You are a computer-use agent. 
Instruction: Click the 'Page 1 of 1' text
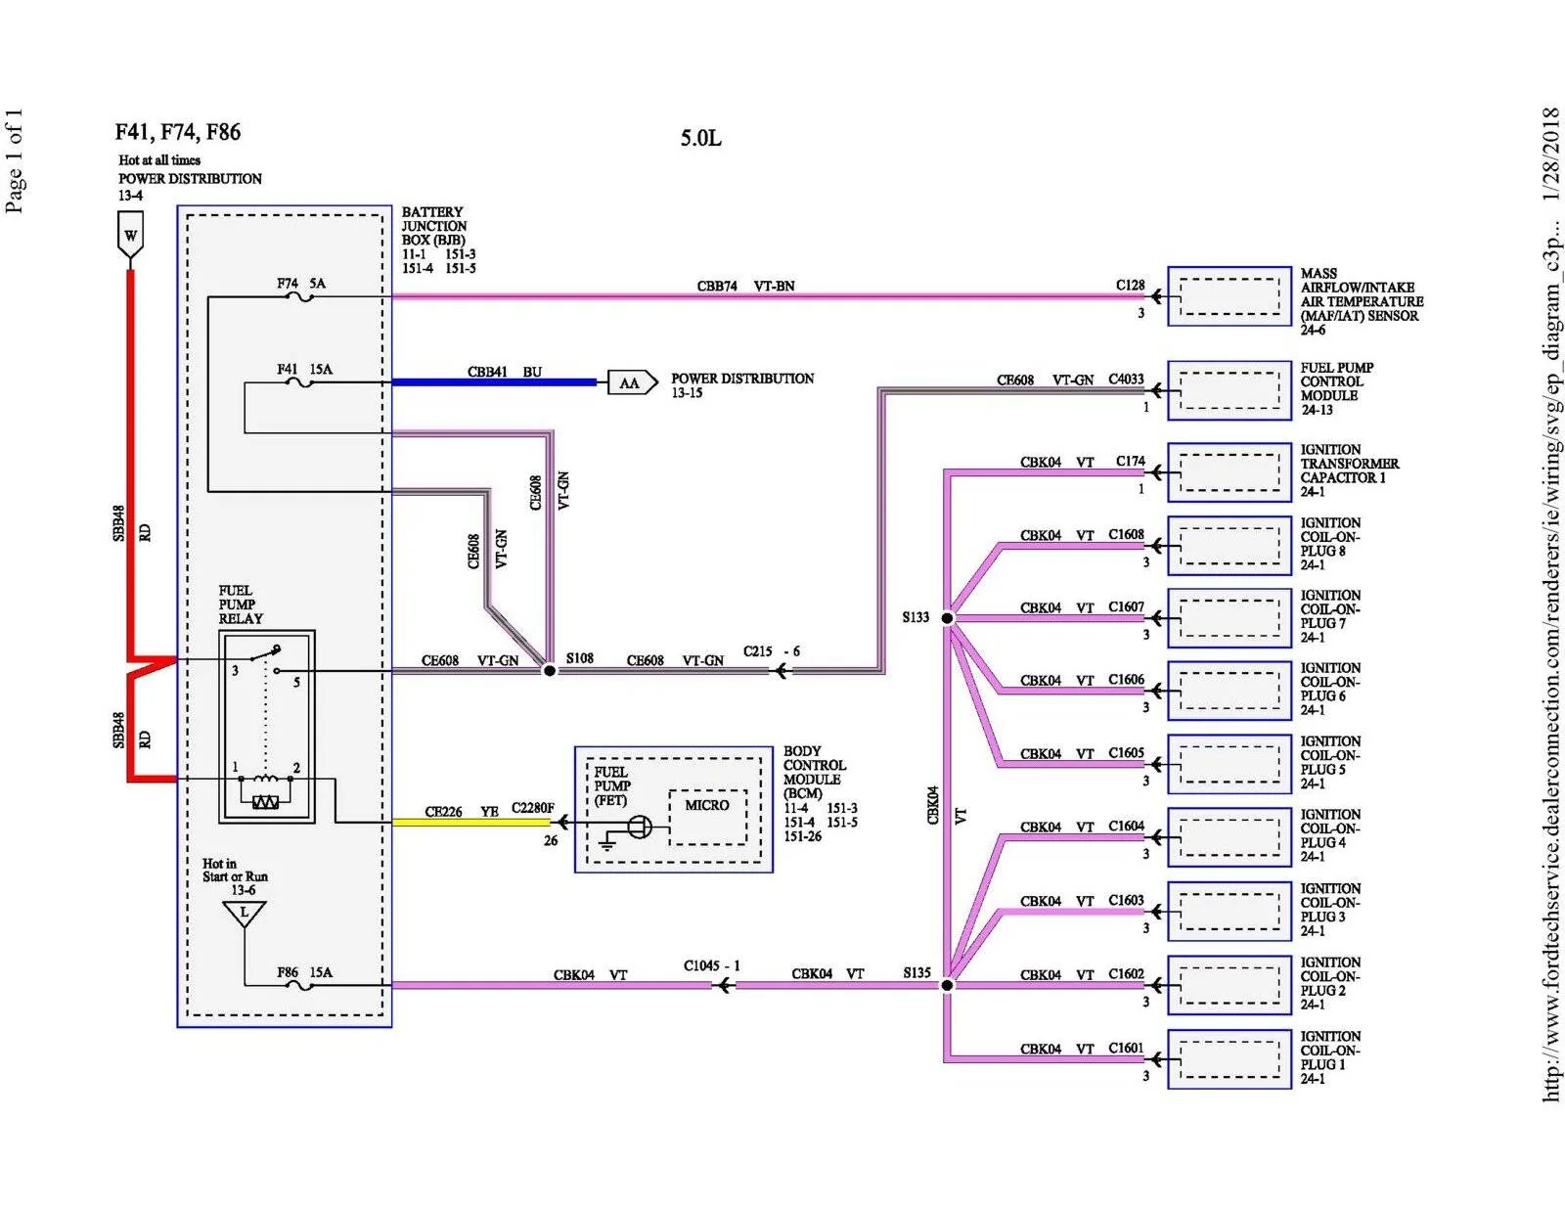14,160
